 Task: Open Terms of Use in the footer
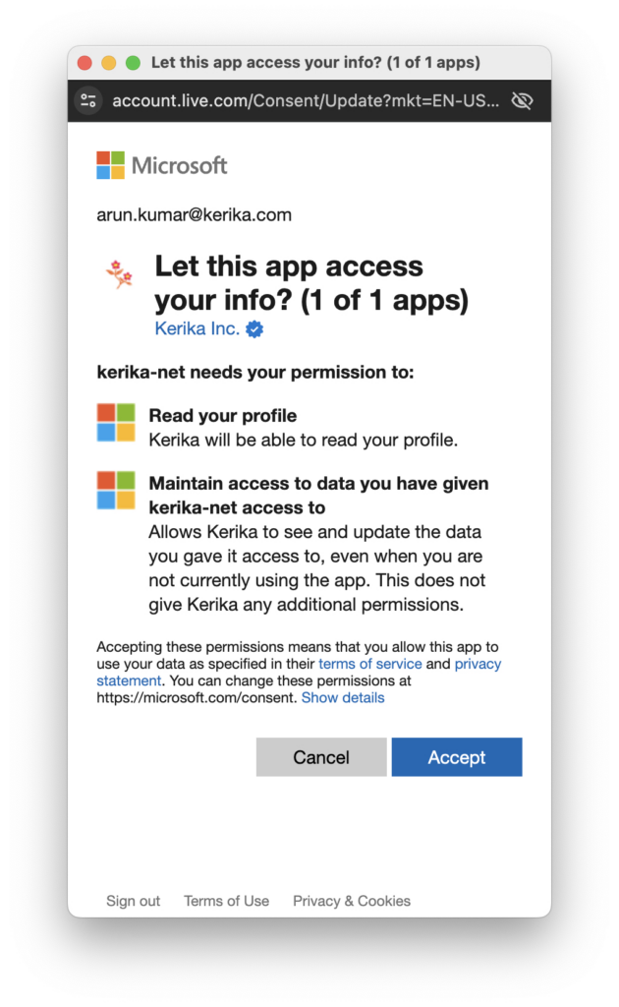tap(226, 901)
